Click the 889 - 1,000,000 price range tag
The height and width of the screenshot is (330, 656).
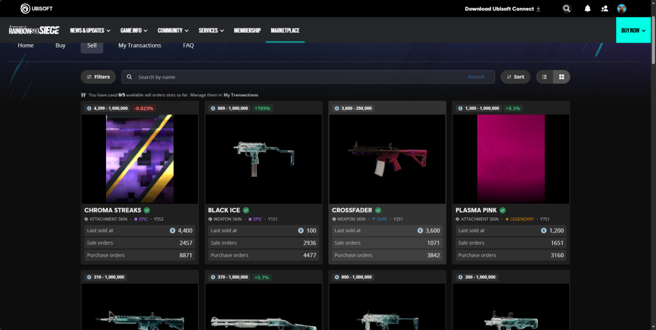(x=229, y=108)
